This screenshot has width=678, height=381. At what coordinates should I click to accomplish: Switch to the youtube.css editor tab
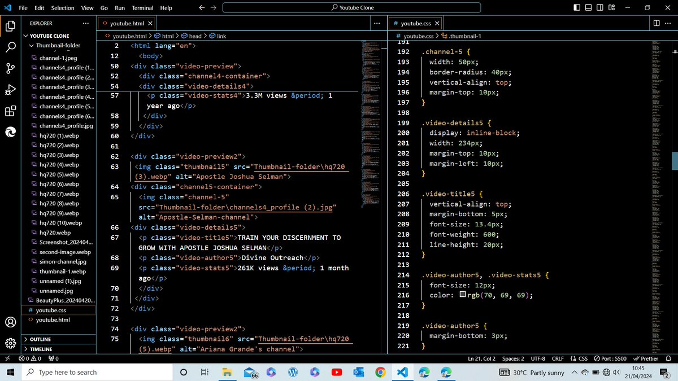pos(415,24)
